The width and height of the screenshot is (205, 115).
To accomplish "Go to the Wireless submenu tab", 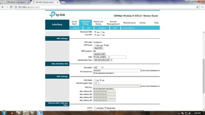I will click(102, 28).
